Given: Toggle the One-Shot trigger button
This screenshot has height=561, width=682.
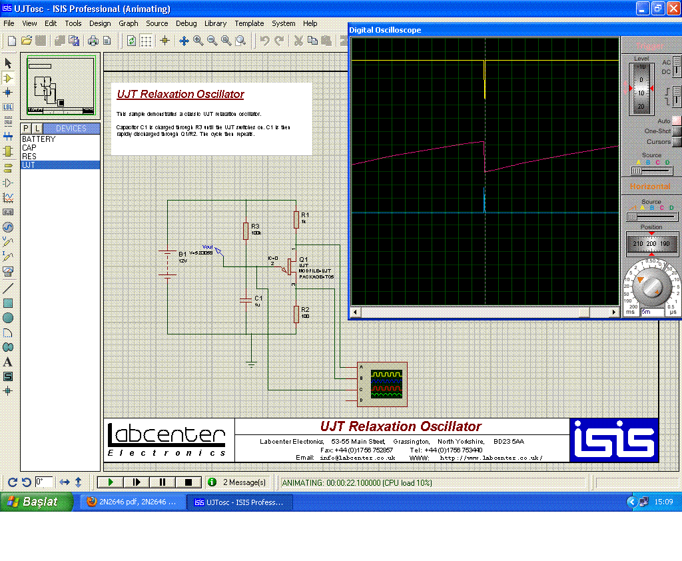Looking at the screenshot, I should point(677,131).
